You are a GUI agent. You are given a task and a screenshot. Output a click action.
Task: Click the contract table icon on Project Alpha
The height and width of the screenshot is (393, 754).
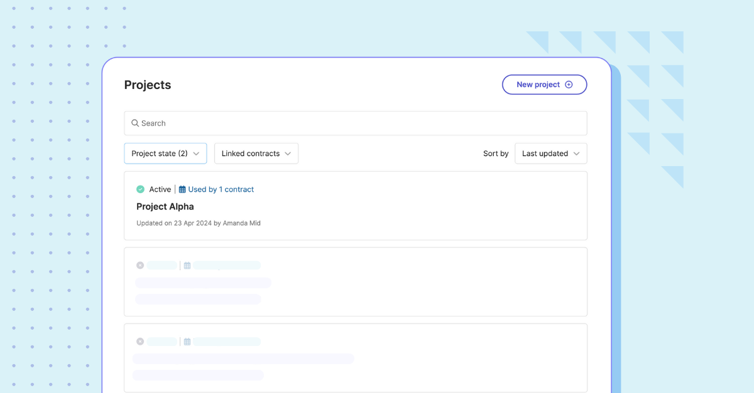pyautogui.click(x=182, y=189)
